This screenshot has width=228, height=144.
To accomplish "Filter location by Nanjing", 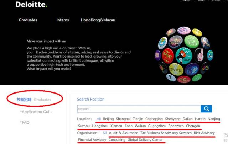I will 214,119.
